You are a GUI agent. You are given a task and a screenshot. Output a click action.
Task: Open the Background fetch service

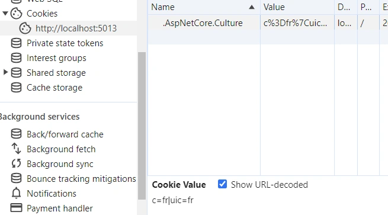pos(61,149)
